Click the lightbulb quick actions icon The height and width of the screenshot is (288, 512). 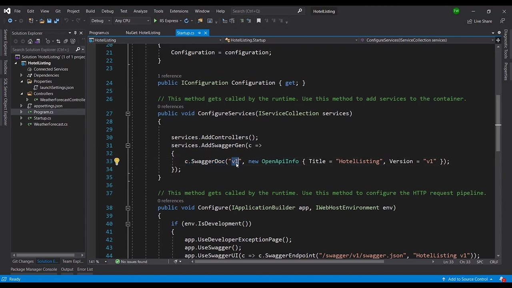(x=116, y=161)
